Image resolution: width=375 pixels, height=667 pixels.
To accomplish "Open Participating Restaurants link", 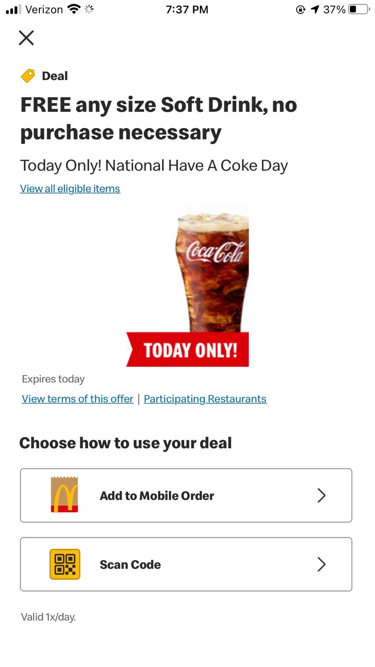I will point(205,399).
